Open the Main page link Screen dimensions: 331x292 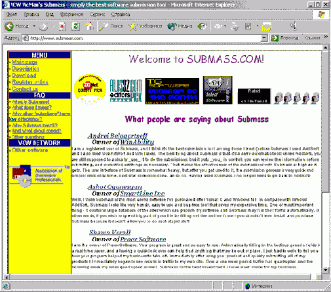coord(25,62)
